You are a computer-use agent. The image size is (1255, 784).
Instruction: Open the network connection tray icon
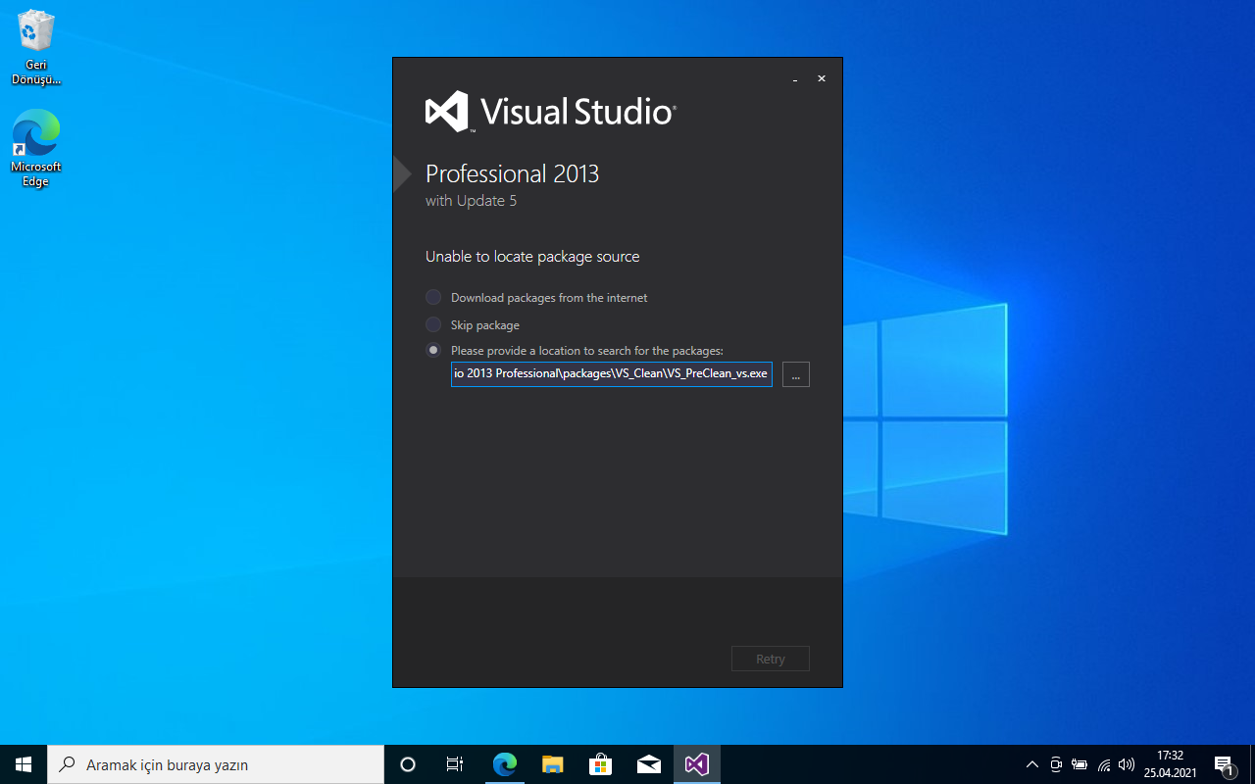coord(1104,764)
